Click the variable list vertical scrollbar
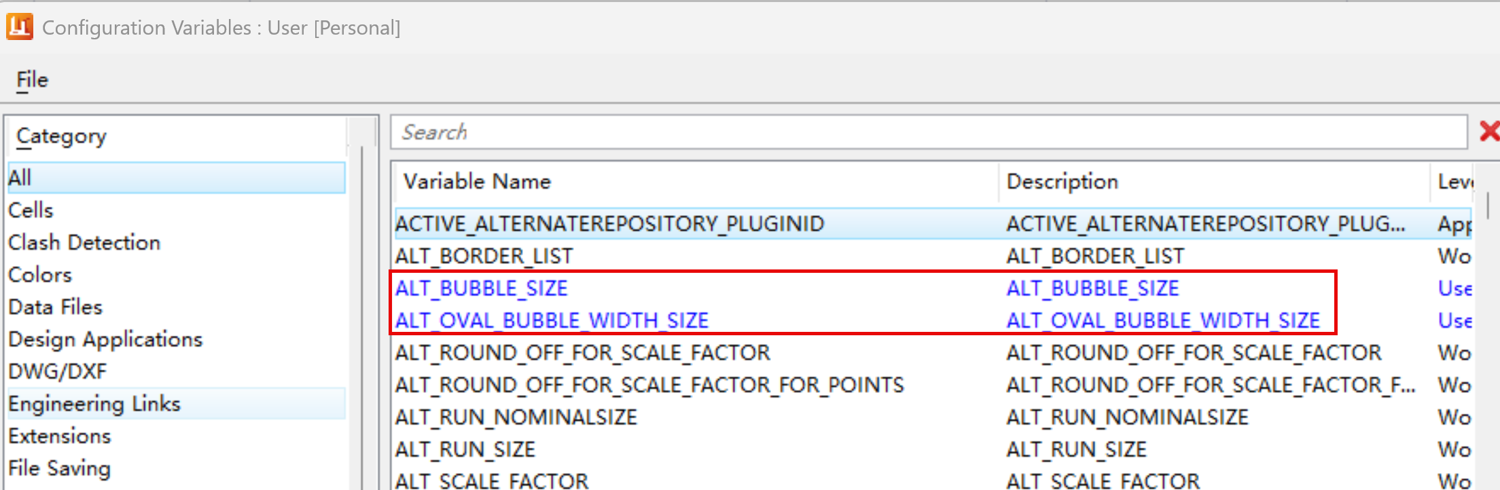 (1488, 206)
